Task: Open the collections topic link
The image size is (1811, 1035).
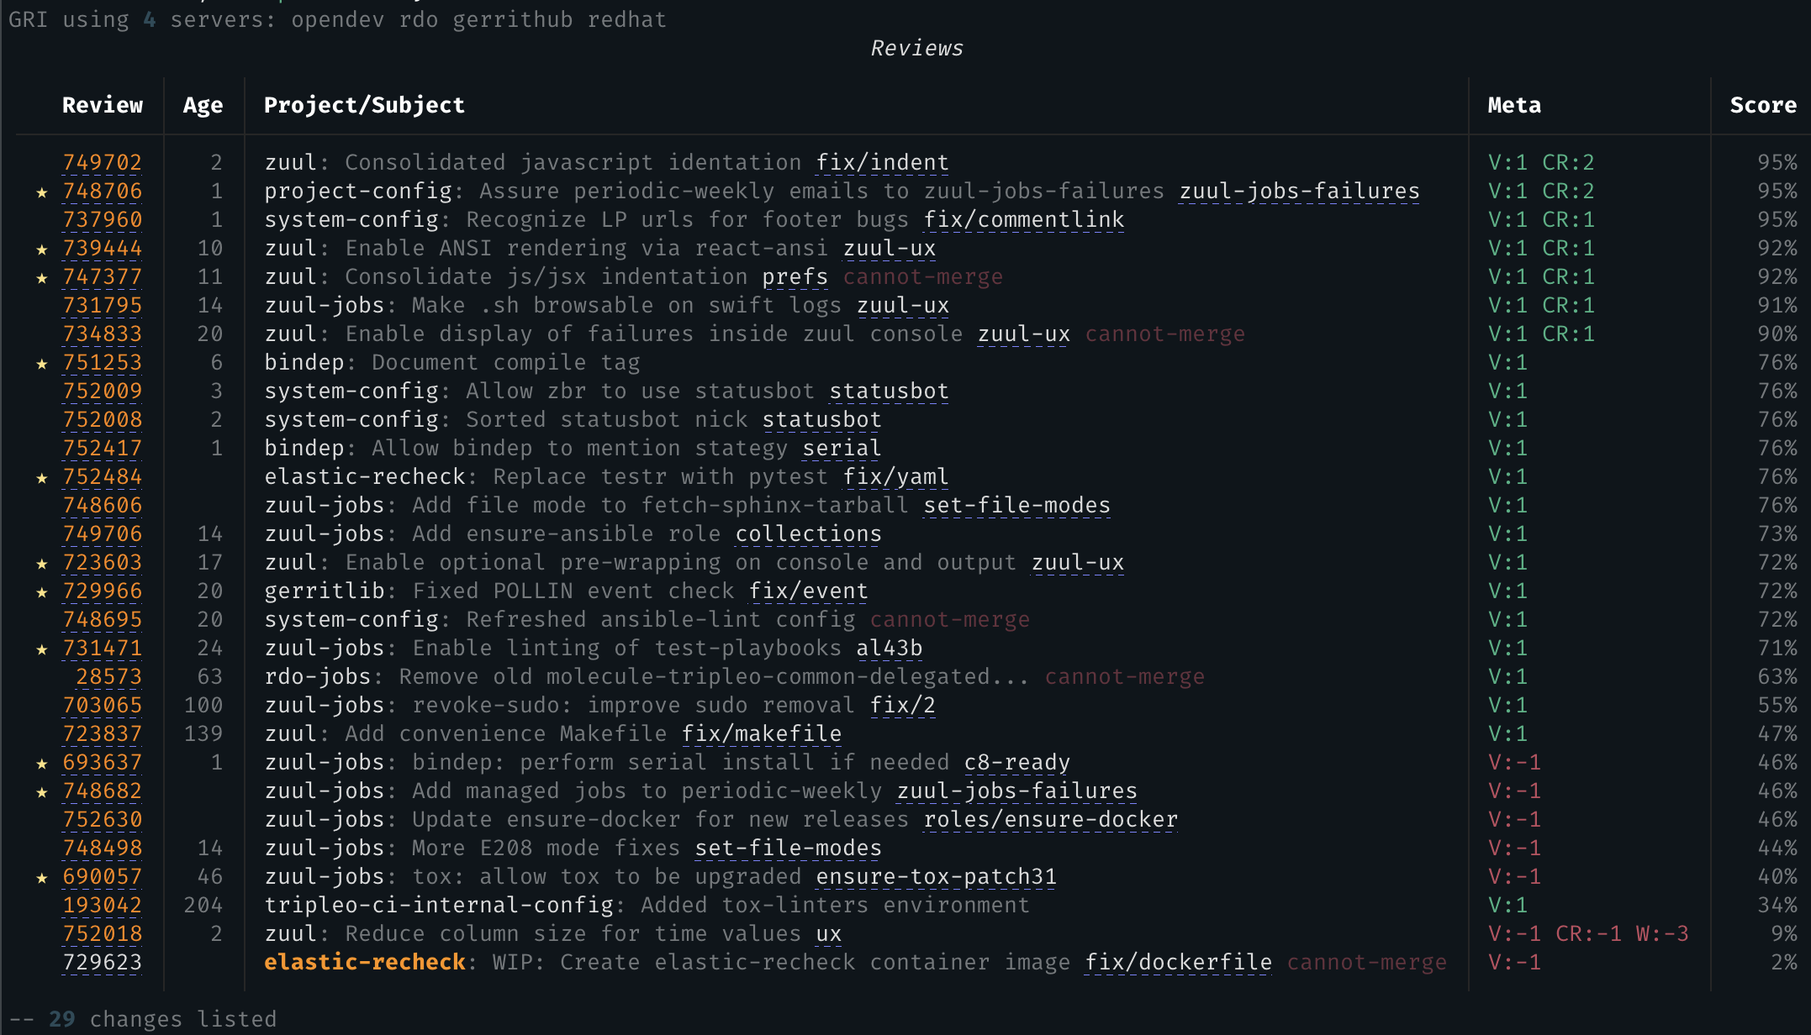Action: tap(808, 533)
